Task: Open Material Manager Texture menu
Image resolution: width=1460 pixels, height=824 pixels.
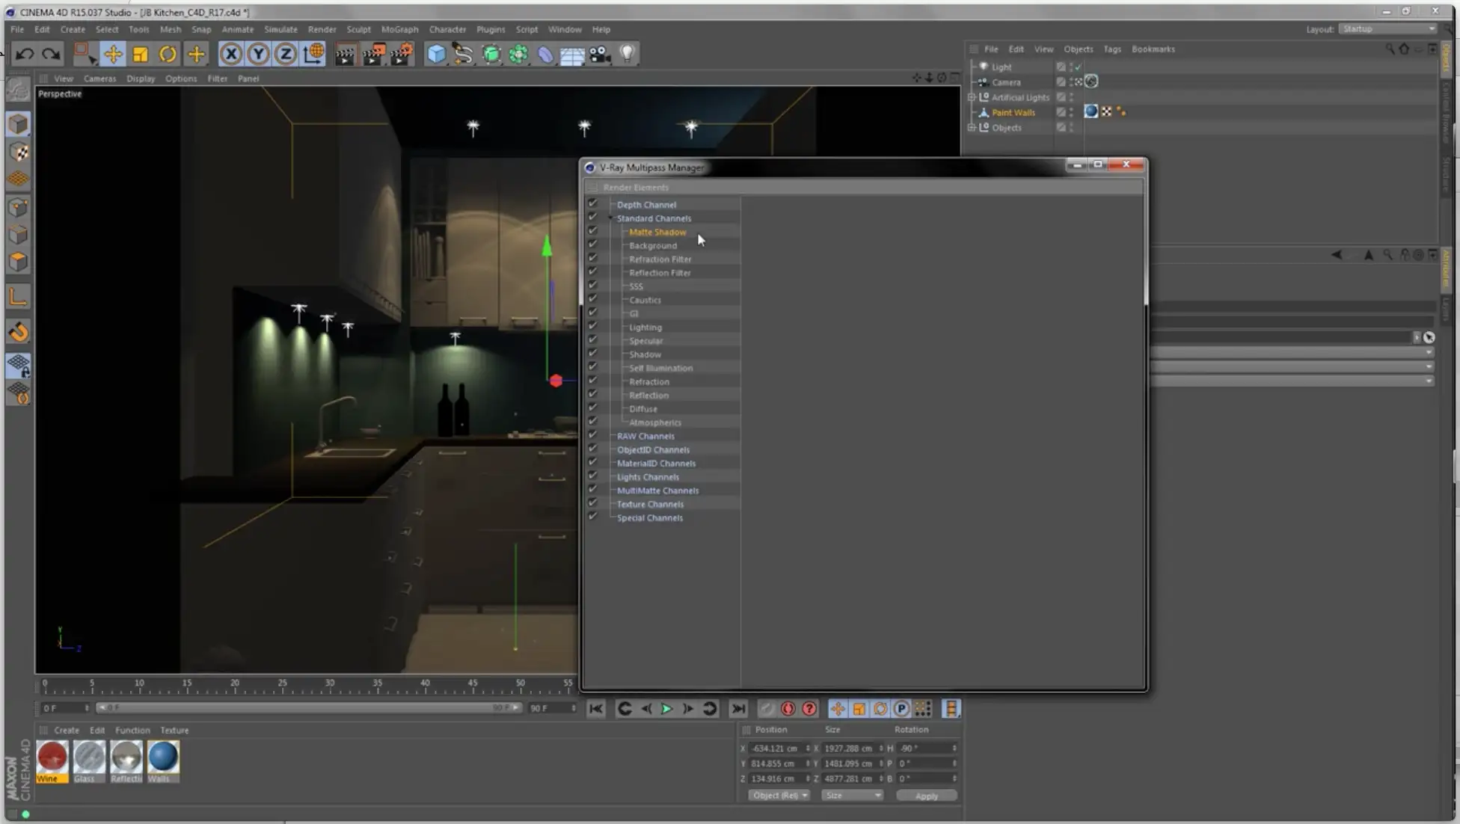Action: [174, 731]
